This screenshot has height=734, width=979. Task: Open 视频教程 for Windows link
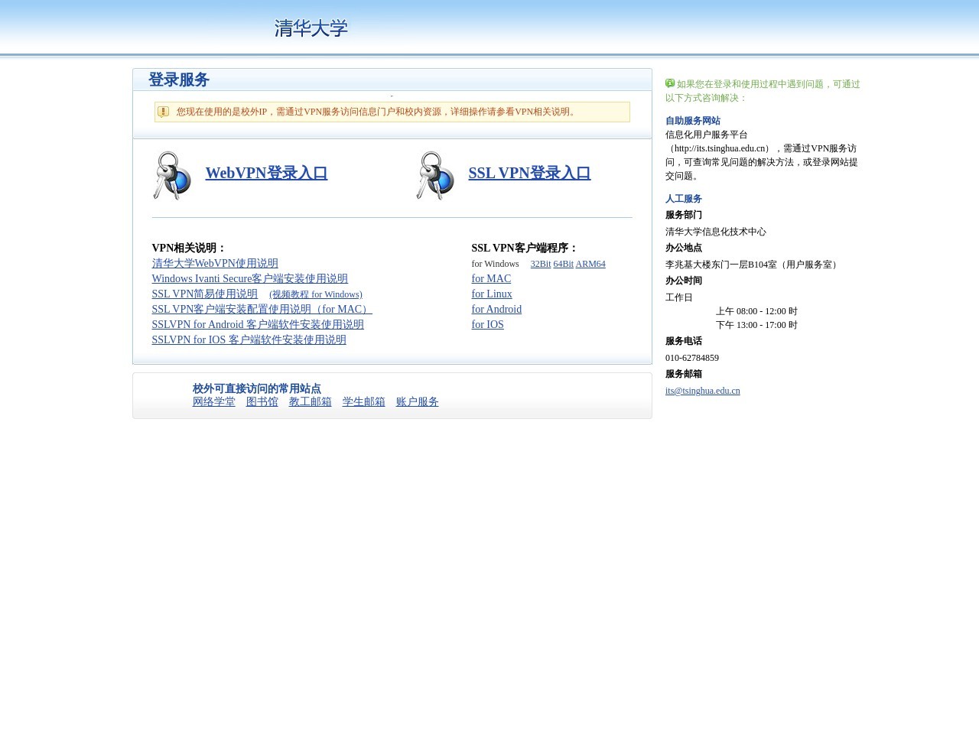click(x=317, y=294)
